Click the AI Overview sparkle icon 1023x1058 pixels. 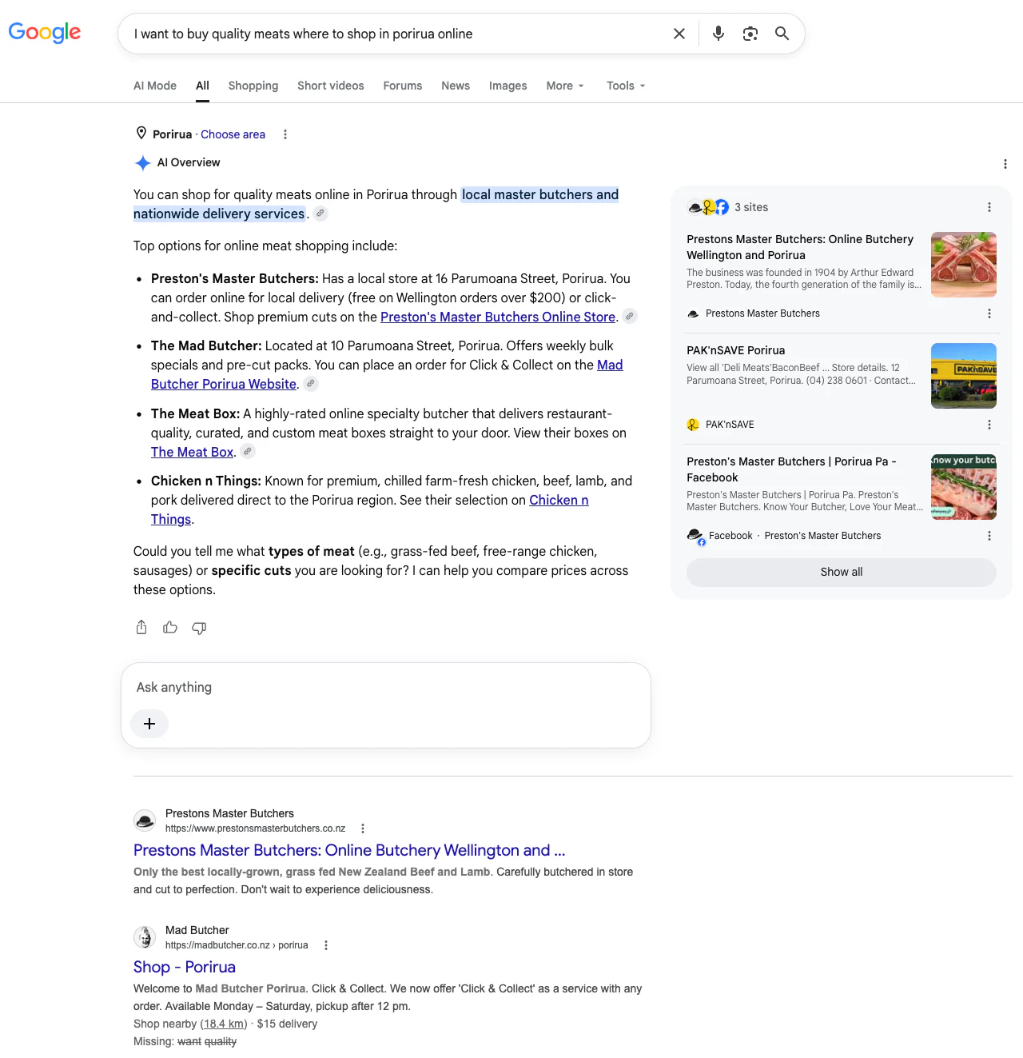143,163
